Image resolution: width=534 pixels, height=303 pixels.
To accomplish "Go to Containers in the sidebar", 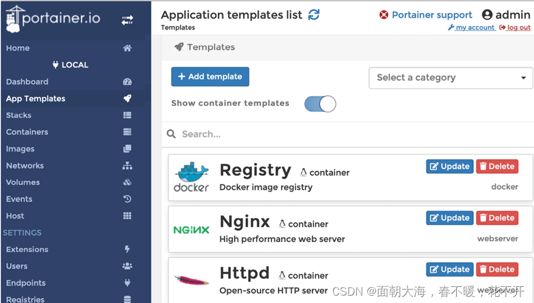I will coord(27,132).
